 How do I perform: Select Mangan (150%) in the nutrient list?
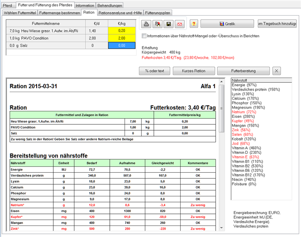coord(245,126)
